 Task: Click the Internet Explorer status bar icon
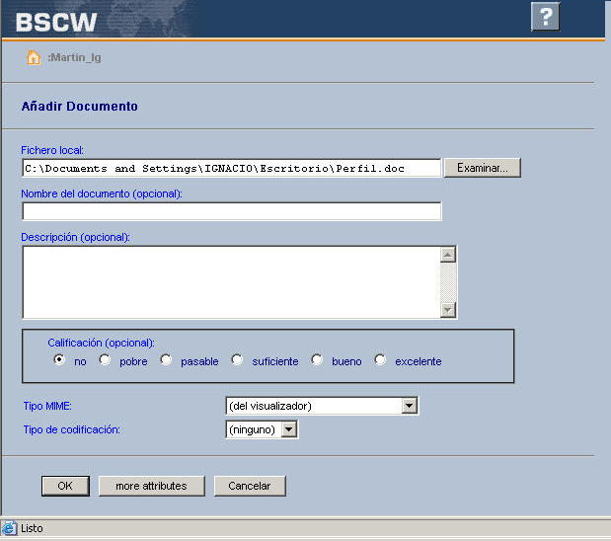(x=10, y=528)
